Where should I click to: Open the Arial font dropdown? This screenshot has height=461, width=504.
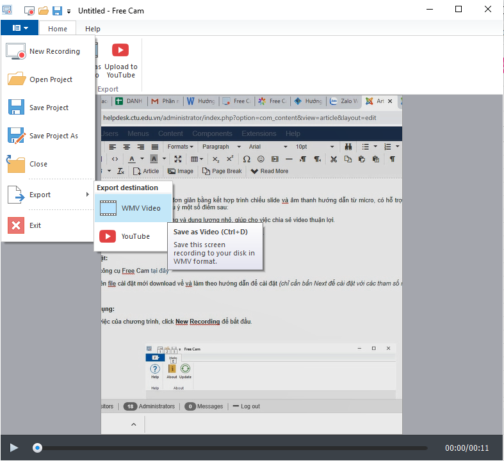click(268, 147)
